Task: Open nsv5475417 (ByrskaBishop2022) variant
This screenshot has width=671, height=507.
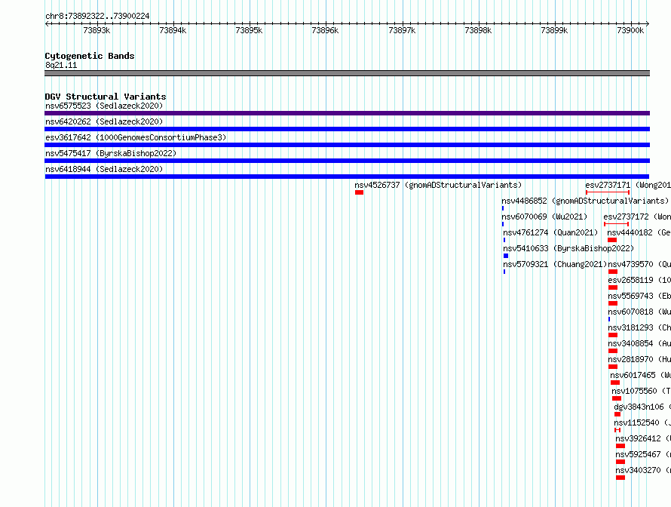Action: (111, 153)
